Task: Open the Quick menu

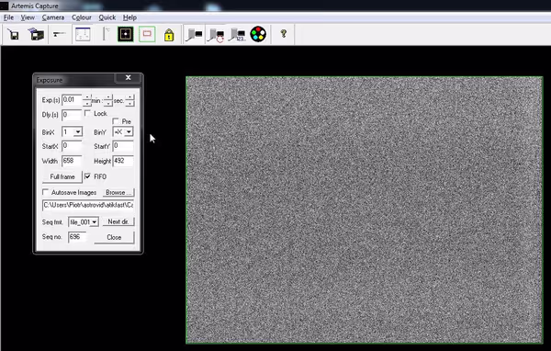Action: pyautogui.click(x=107, y=17)
